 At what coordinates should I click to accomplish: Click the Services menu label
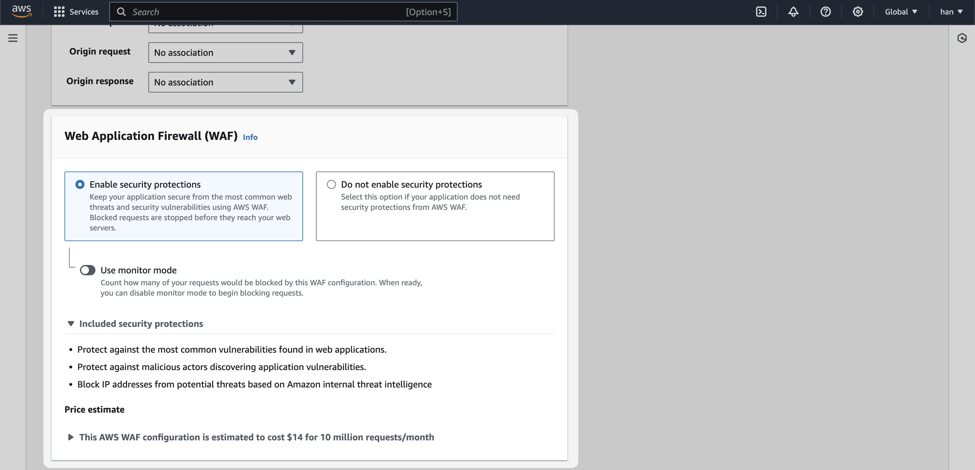(x=84, y=12)
